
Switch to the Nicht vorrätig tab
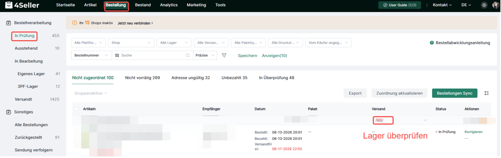click(142, 78)
